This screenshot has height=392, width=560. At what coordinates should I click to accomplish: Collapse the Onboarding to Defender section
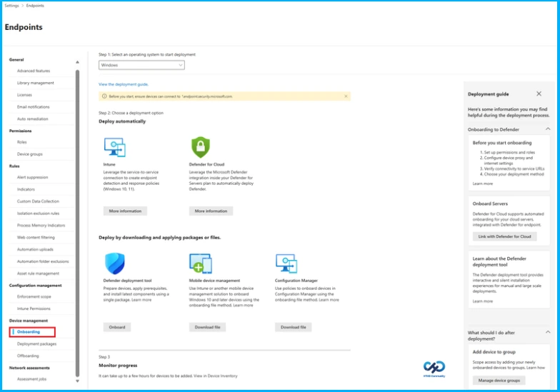click(548, 129)
